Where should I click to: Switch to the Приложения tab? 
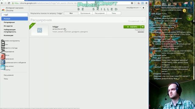point(85,13)
